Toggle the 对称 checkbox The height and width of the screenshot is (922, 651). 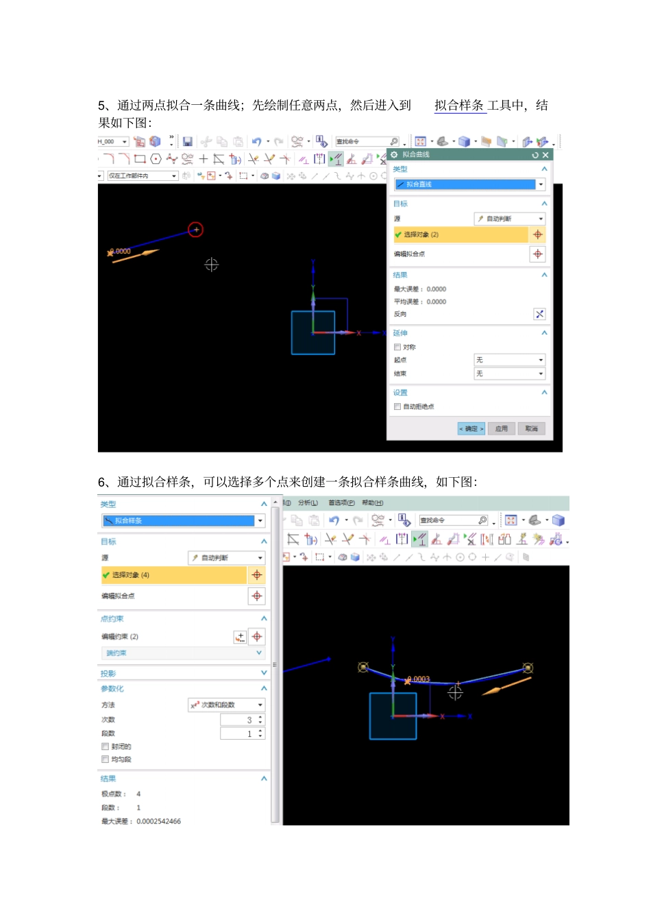[397, 348]
